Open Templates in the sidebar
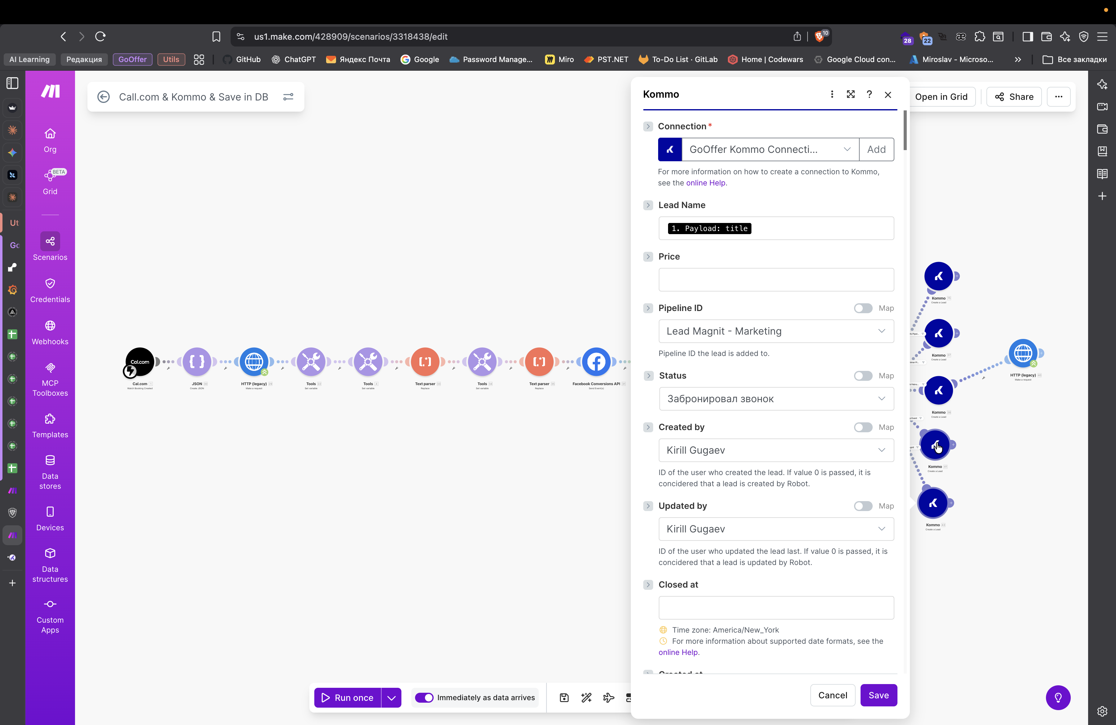1116x725 pixels. [50, 425]
